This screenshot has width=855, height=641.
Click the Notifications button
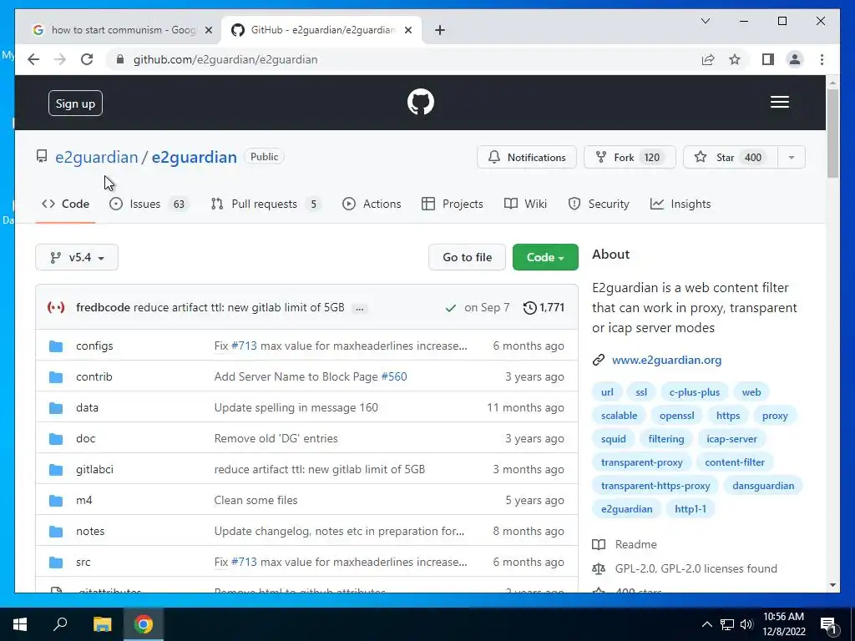pos(527,158)
